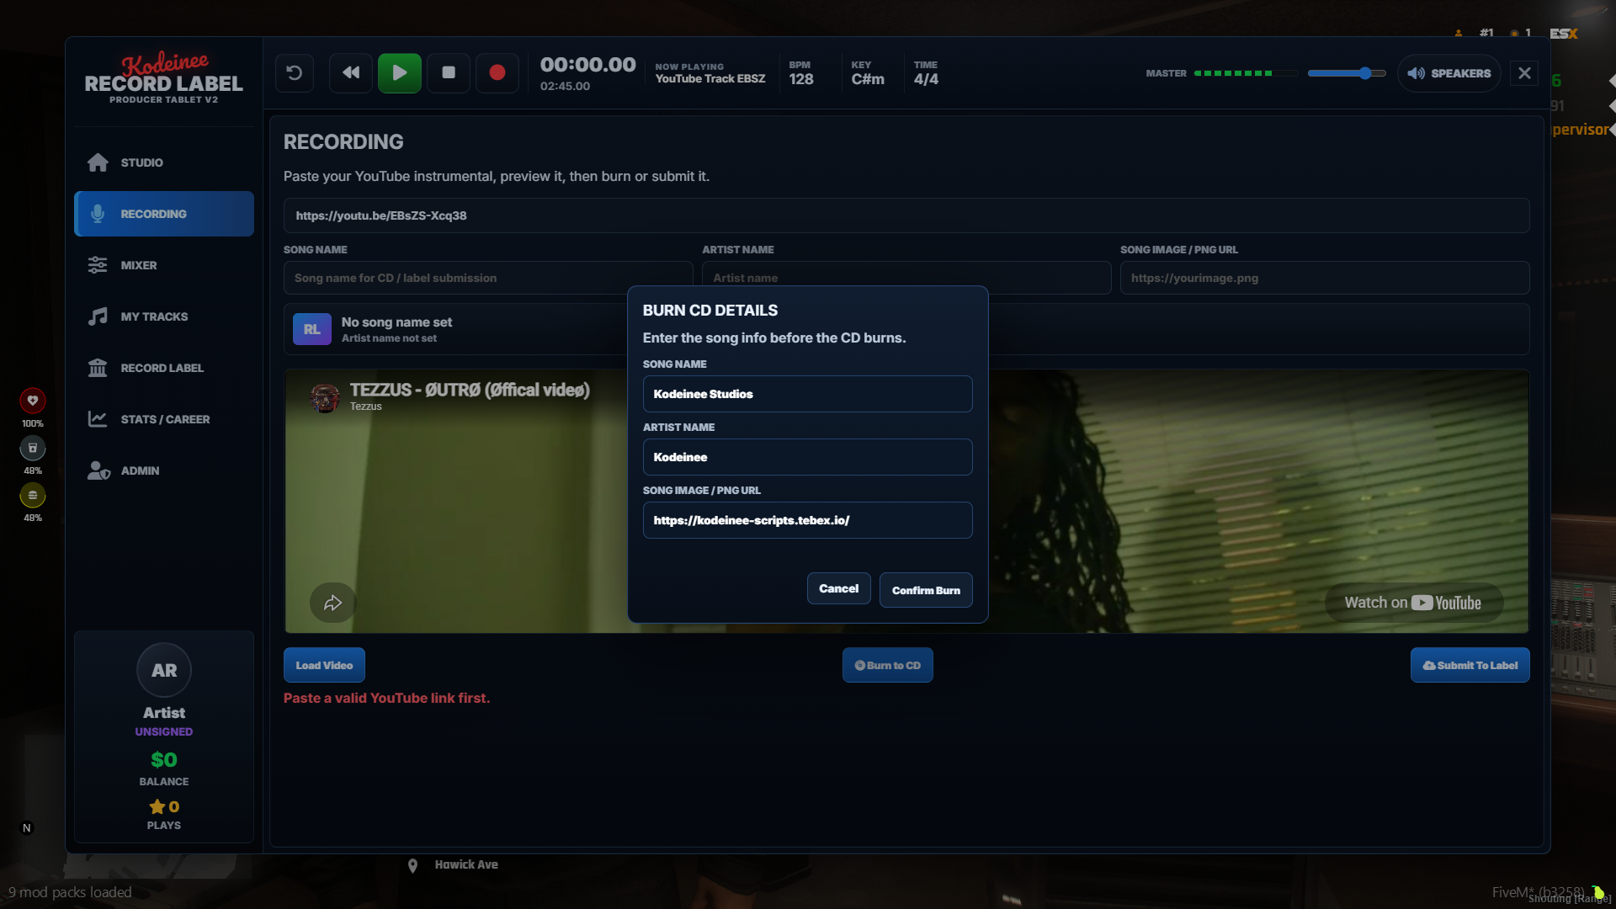Toggle the SPEAKERS output button

point(1449,73)
